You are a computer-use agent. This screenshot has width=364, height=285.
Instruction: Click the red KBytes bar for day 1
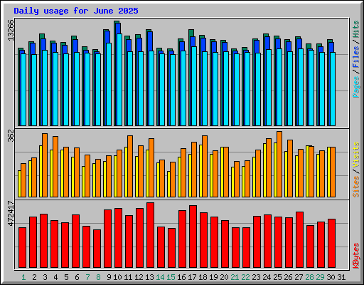(22, 248)
